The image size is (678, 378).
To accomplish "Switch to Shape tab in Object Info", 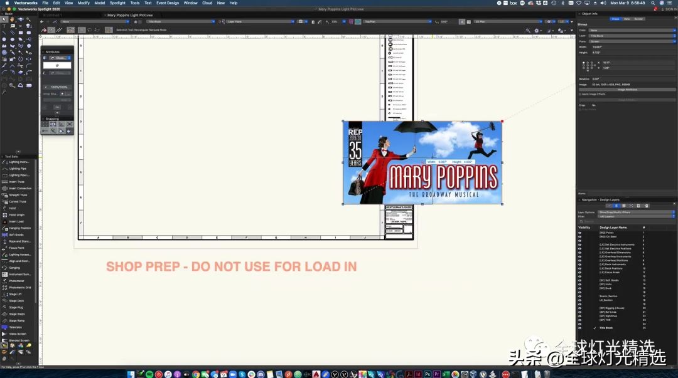I will pos(615,19).
